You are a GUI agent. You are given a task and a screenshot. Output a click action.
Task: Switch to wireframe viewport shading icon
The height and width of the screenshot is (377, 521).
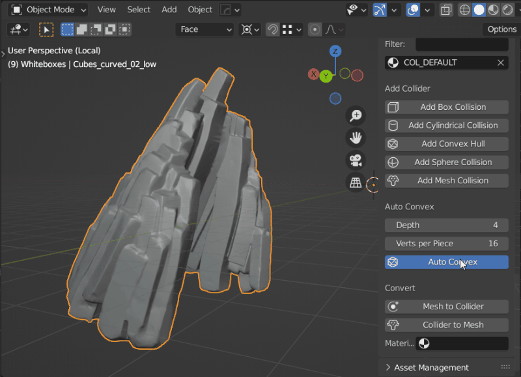[x=464, y=10]
